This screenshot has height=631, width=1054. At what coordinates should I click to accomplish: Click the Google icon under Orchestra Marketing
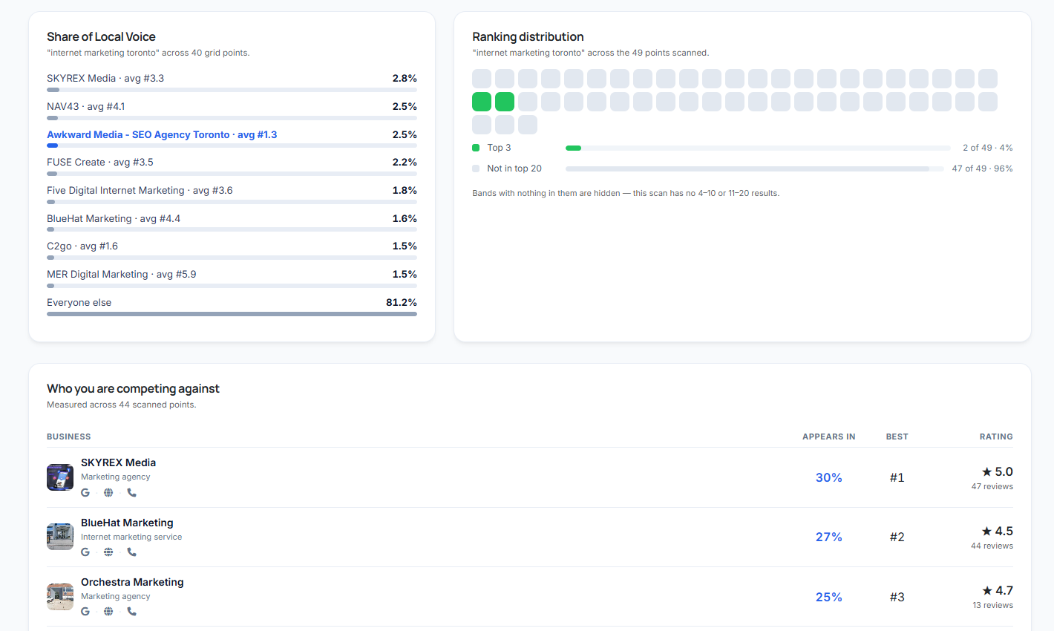(85, 611)
